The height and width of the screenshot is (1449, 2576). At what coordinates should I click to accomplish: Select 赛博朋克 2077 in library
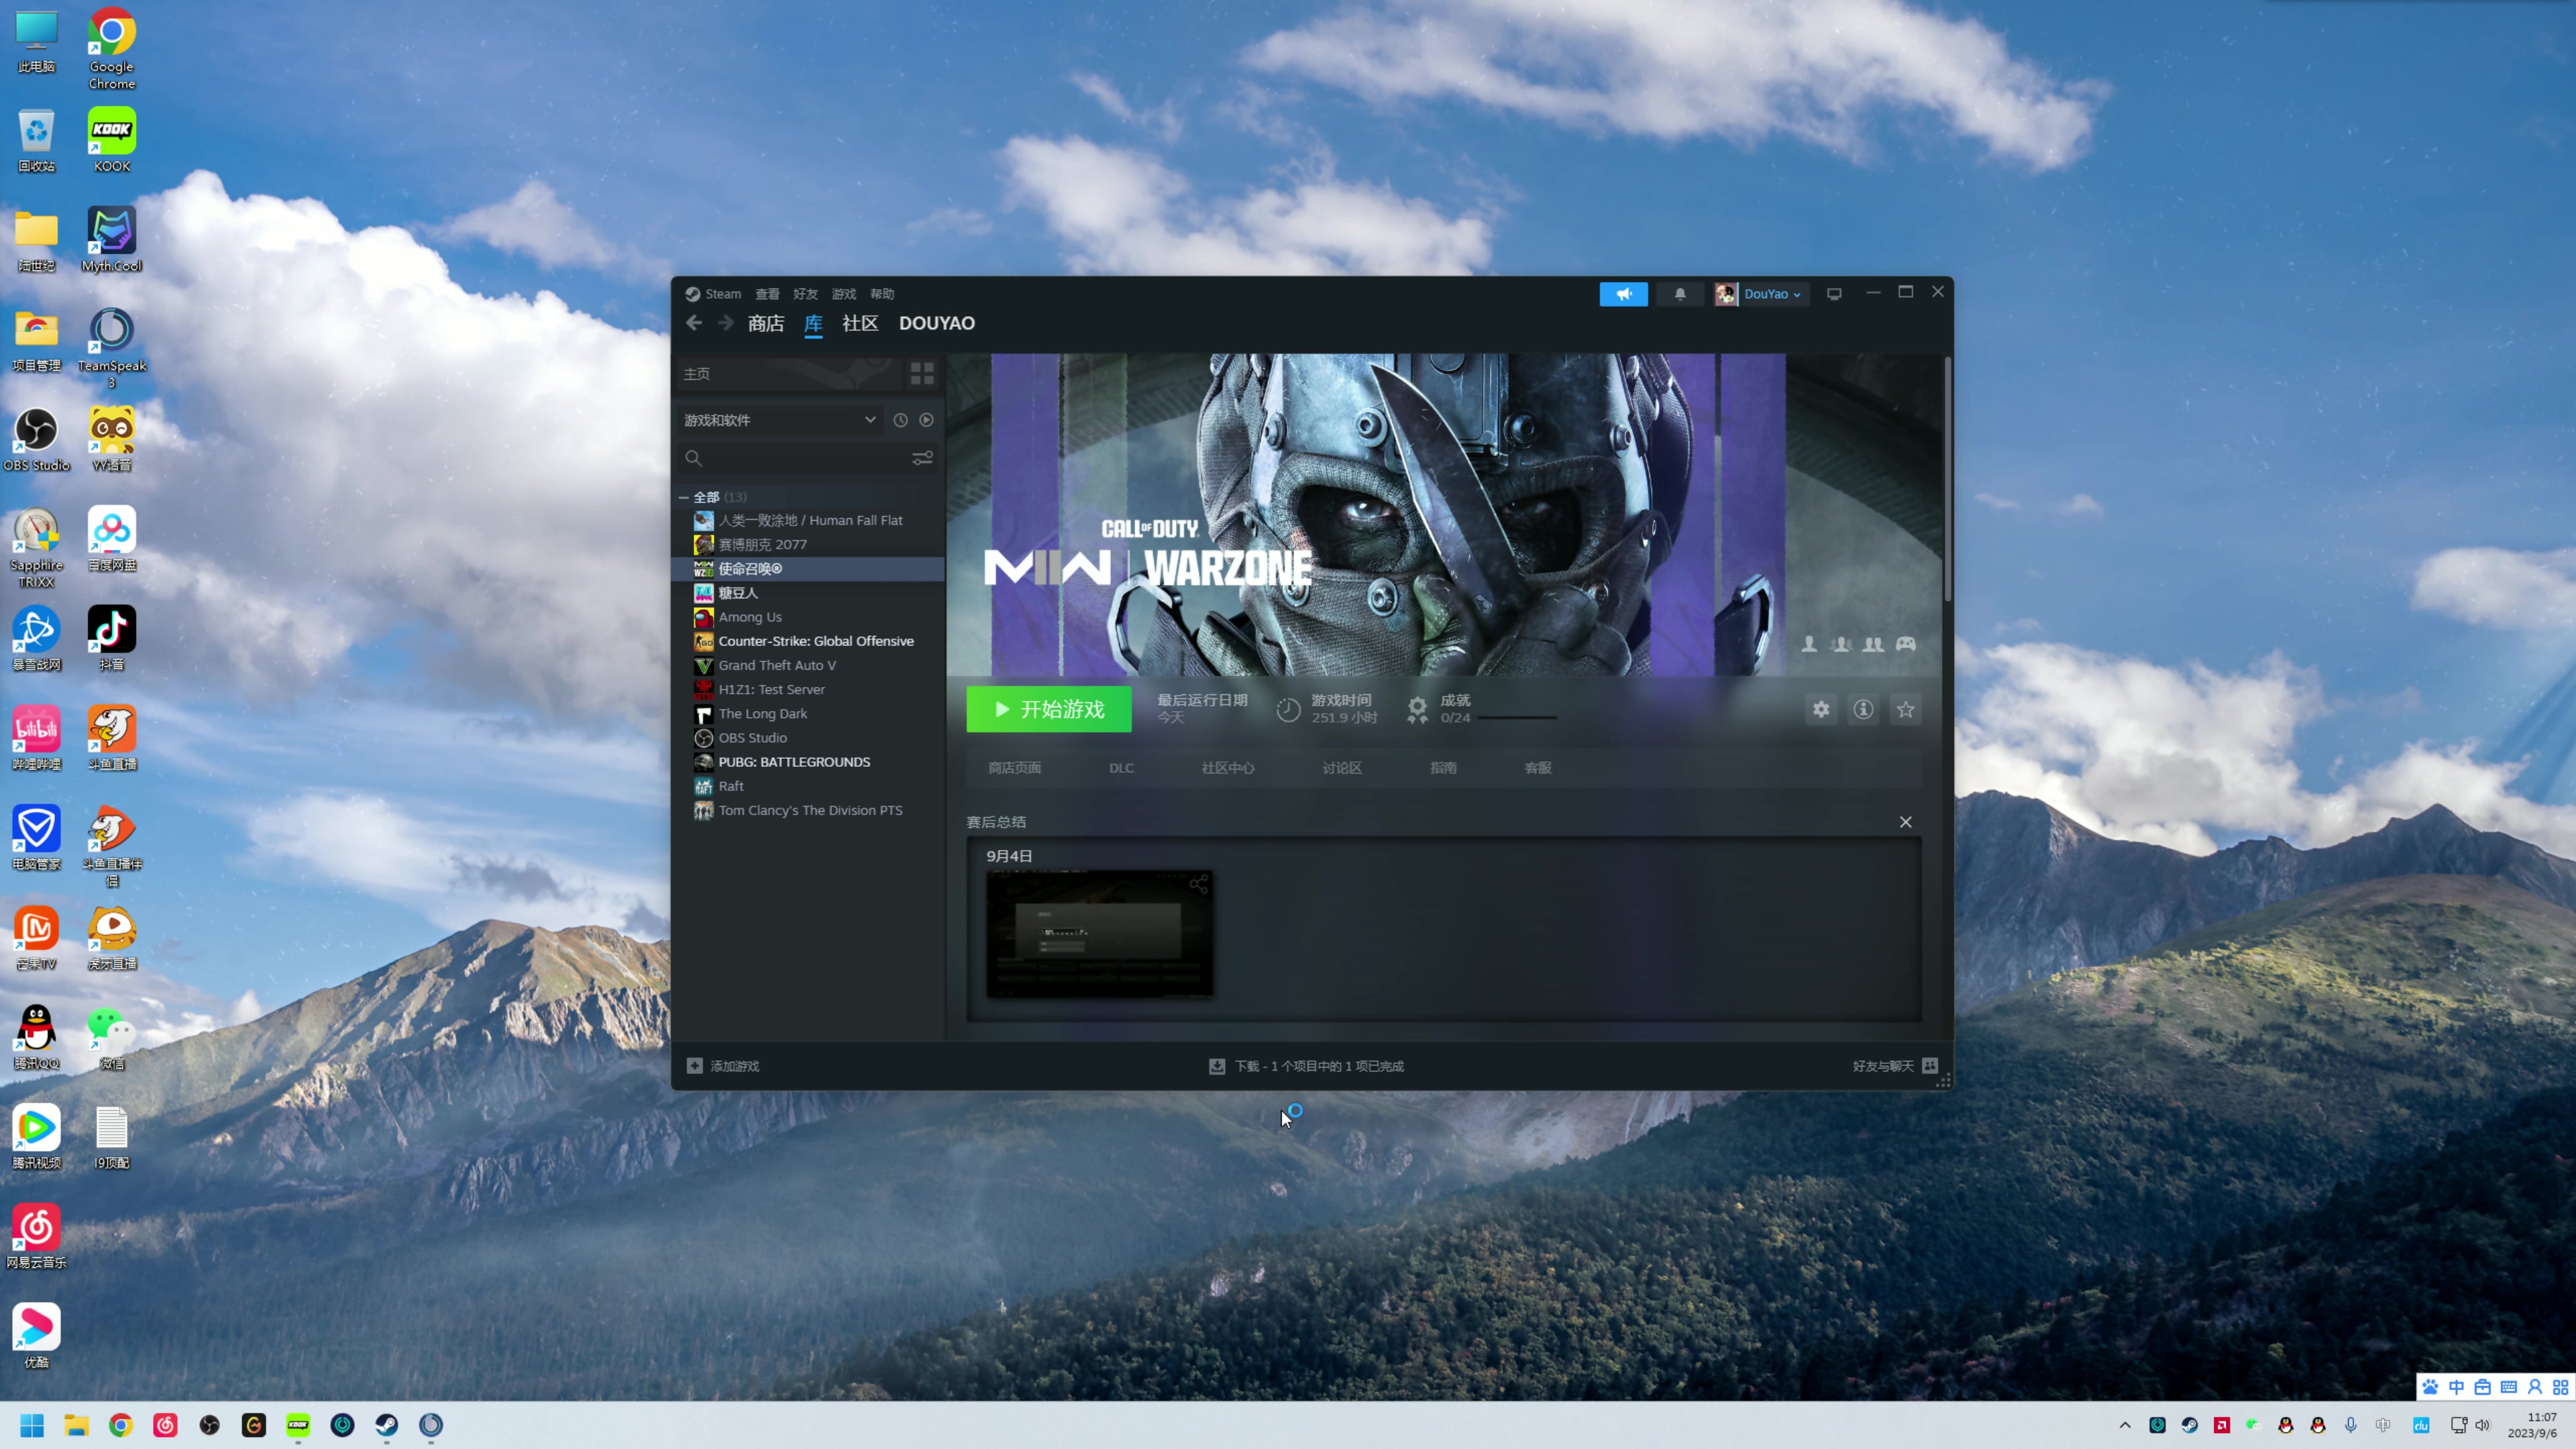point(809,545)
